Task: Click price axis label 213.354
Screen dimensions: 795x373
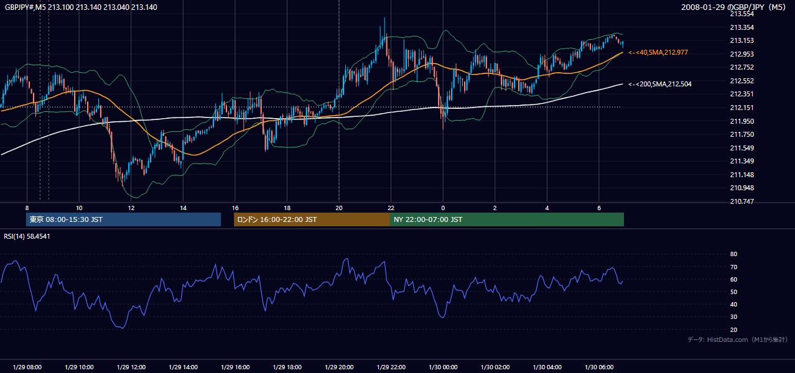Action: [742, 27]
